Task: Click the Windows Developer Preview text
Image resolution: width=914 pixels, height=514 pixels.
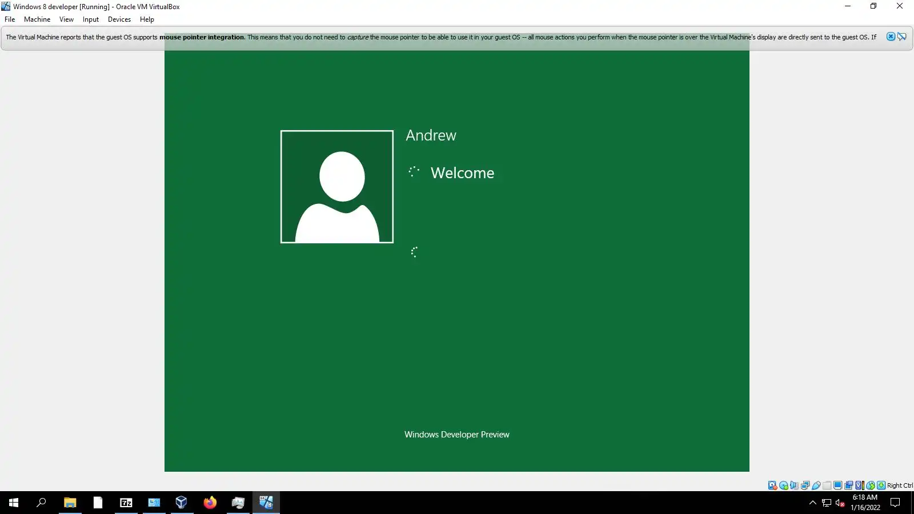Action: tap(457, 435)
